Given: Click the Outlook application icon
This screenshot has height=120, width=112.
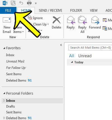Looking at the screenshot, I should [x=5, y=3].
